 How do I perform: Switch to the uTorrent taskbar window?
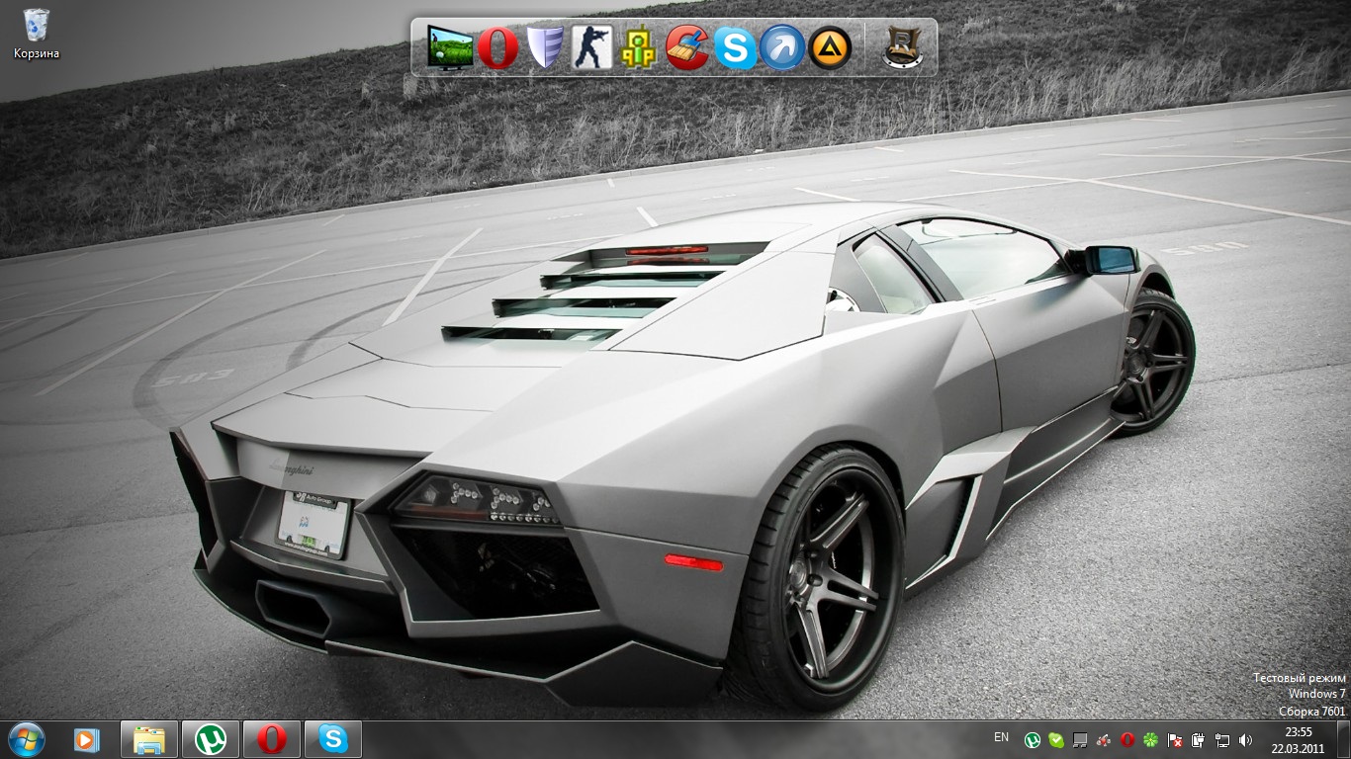tap(210, 739)
